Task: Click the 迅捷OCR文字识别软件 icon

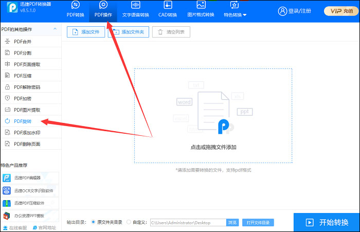Action: pos(7,190)
